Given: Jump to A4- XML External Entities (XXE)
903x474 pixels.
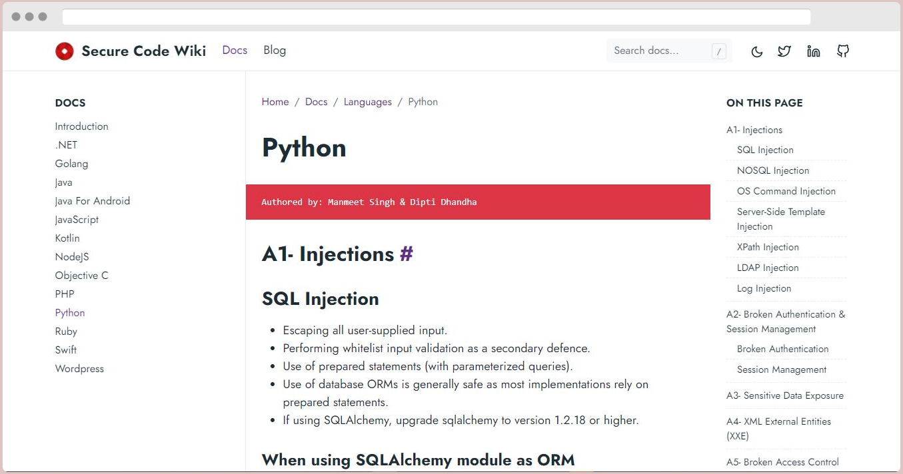Looking at the screenshot, I should (778, 429).
